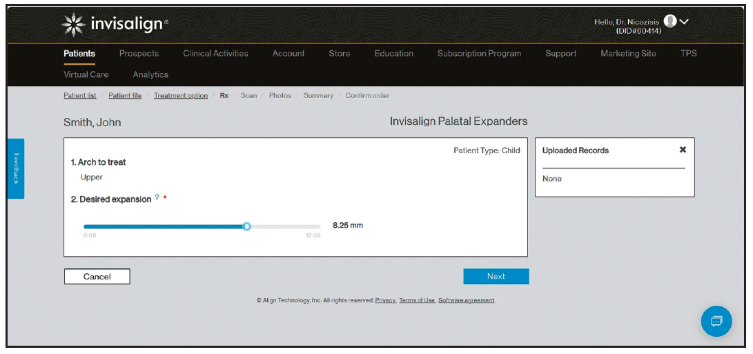Viewport: 753px width, 354px height.
Task: Open the Patient file breadcrumb
Action: pyautogui.click(x=125, y=96)
